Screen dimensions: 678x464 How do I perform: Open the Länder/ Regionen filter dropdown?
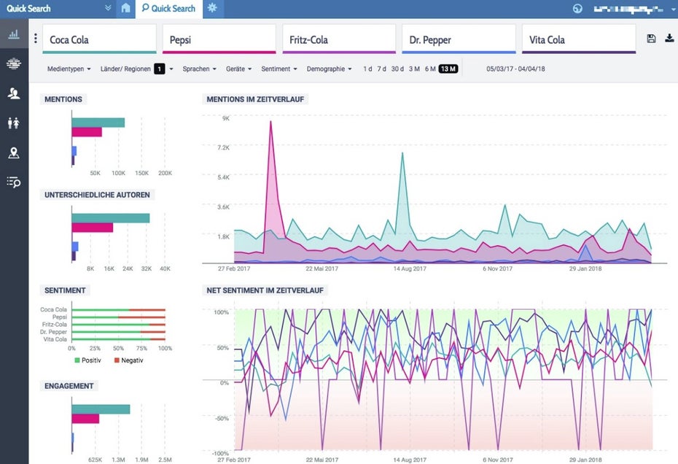click(136, 69)
